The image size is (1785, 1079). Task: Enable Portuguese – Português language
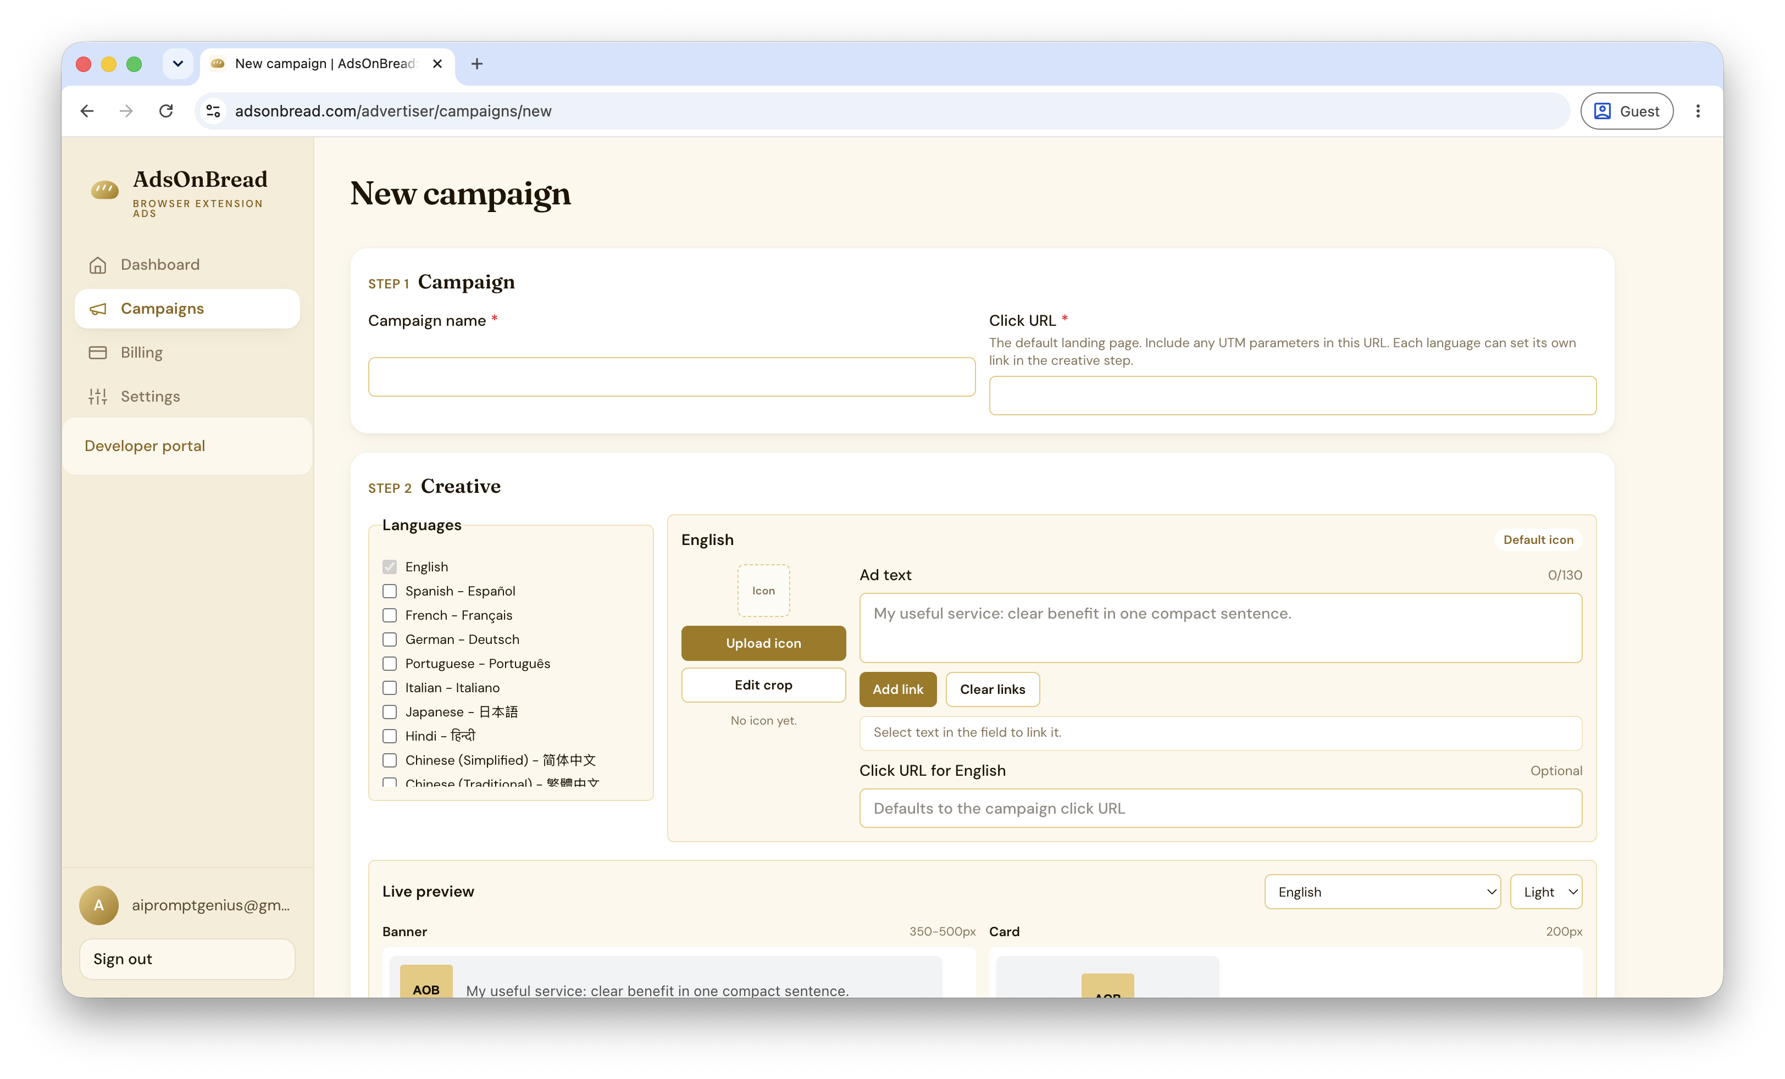tap(390, 664)
